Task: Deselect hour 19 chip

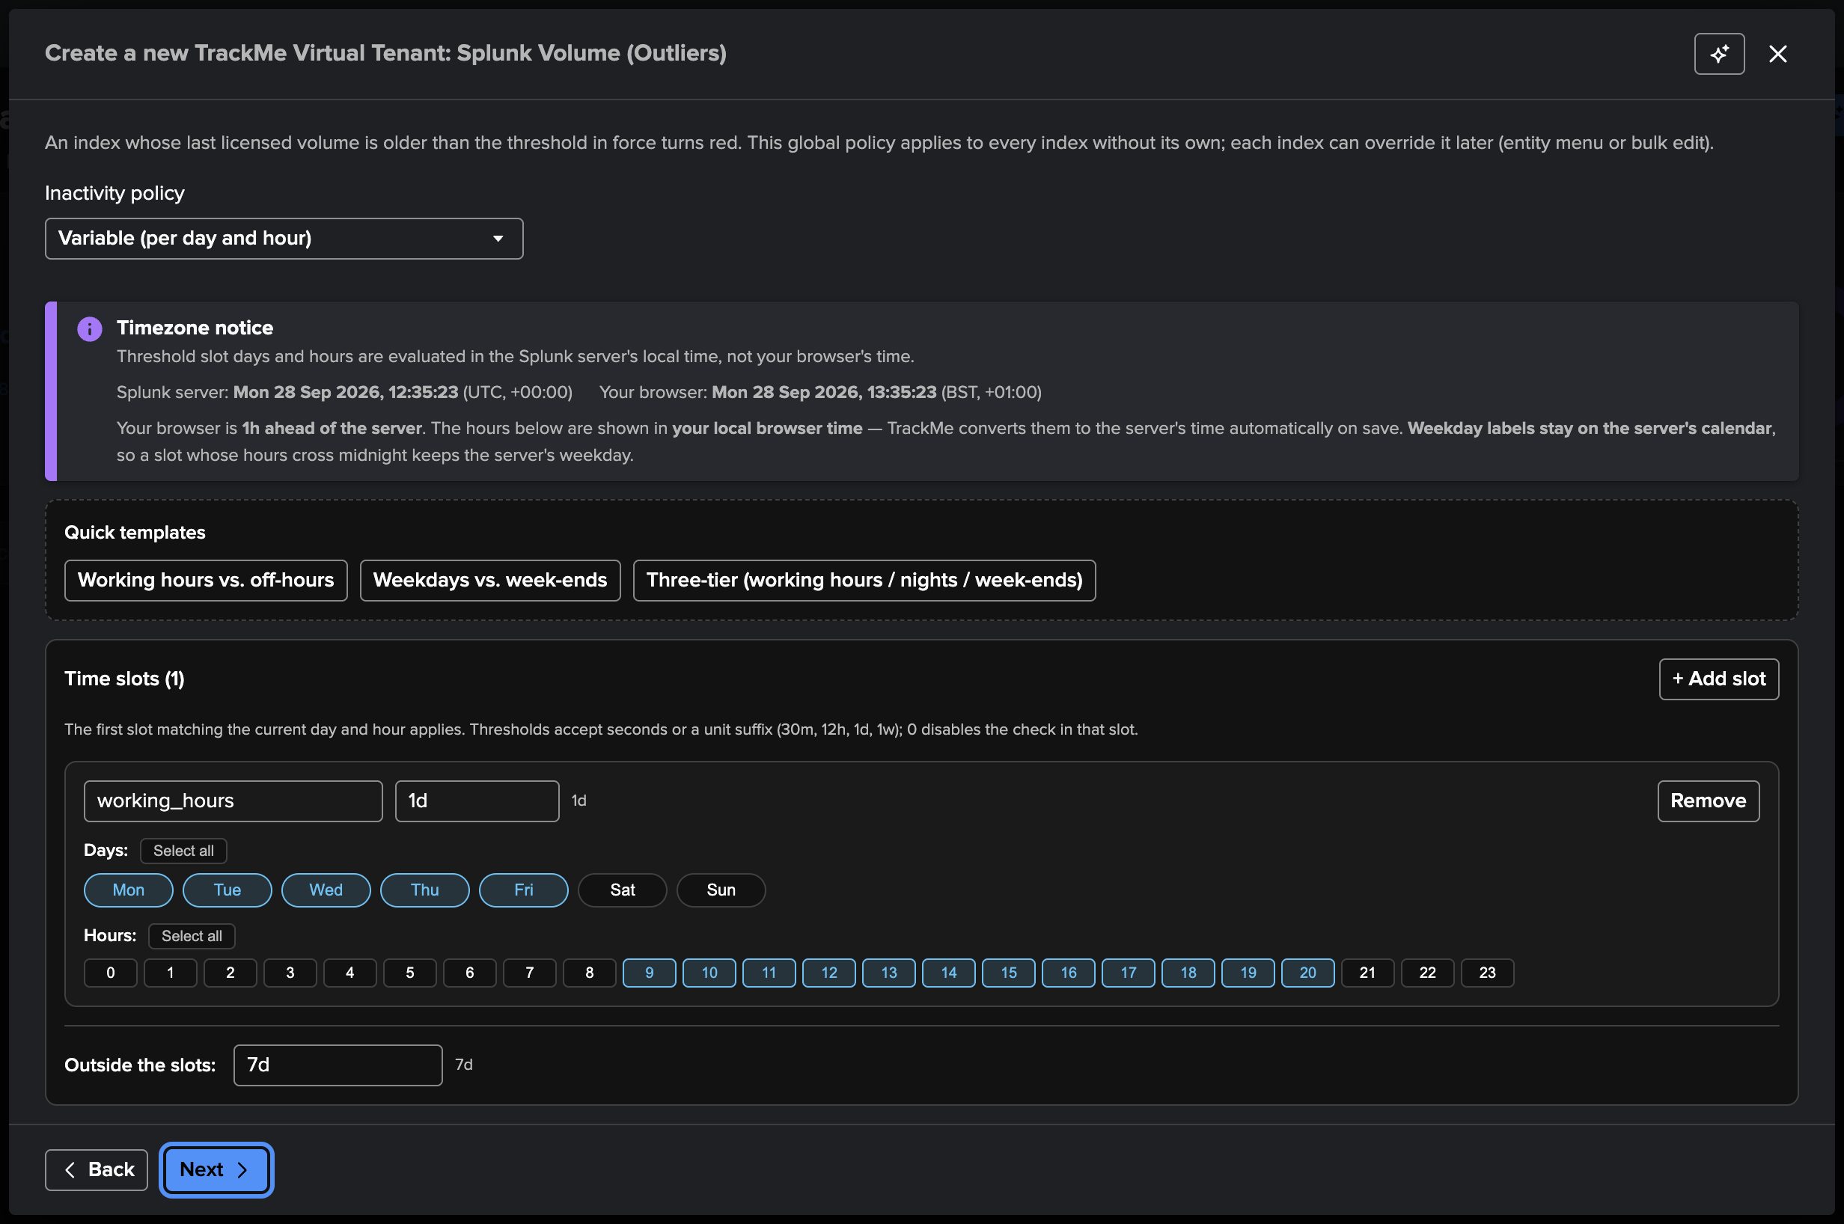Action: click(1248, 973)
